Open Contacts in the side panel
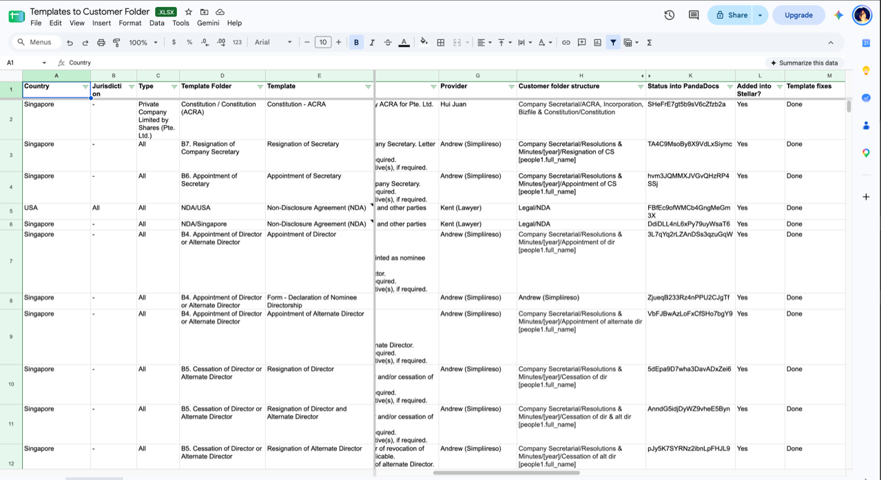The height and width of the screenshot is (480, 881). [867, 125]
